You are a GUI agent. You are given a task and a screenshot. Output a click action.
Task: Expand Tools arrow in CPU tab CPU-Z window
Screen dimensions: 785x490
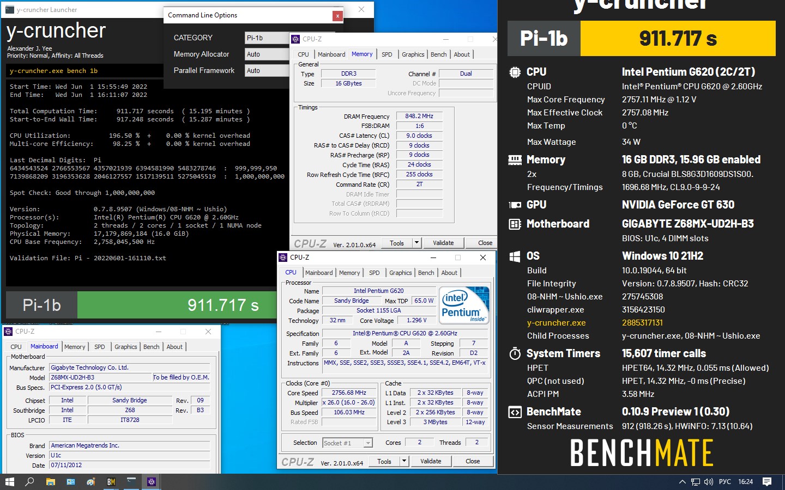(x=404, y=461)
